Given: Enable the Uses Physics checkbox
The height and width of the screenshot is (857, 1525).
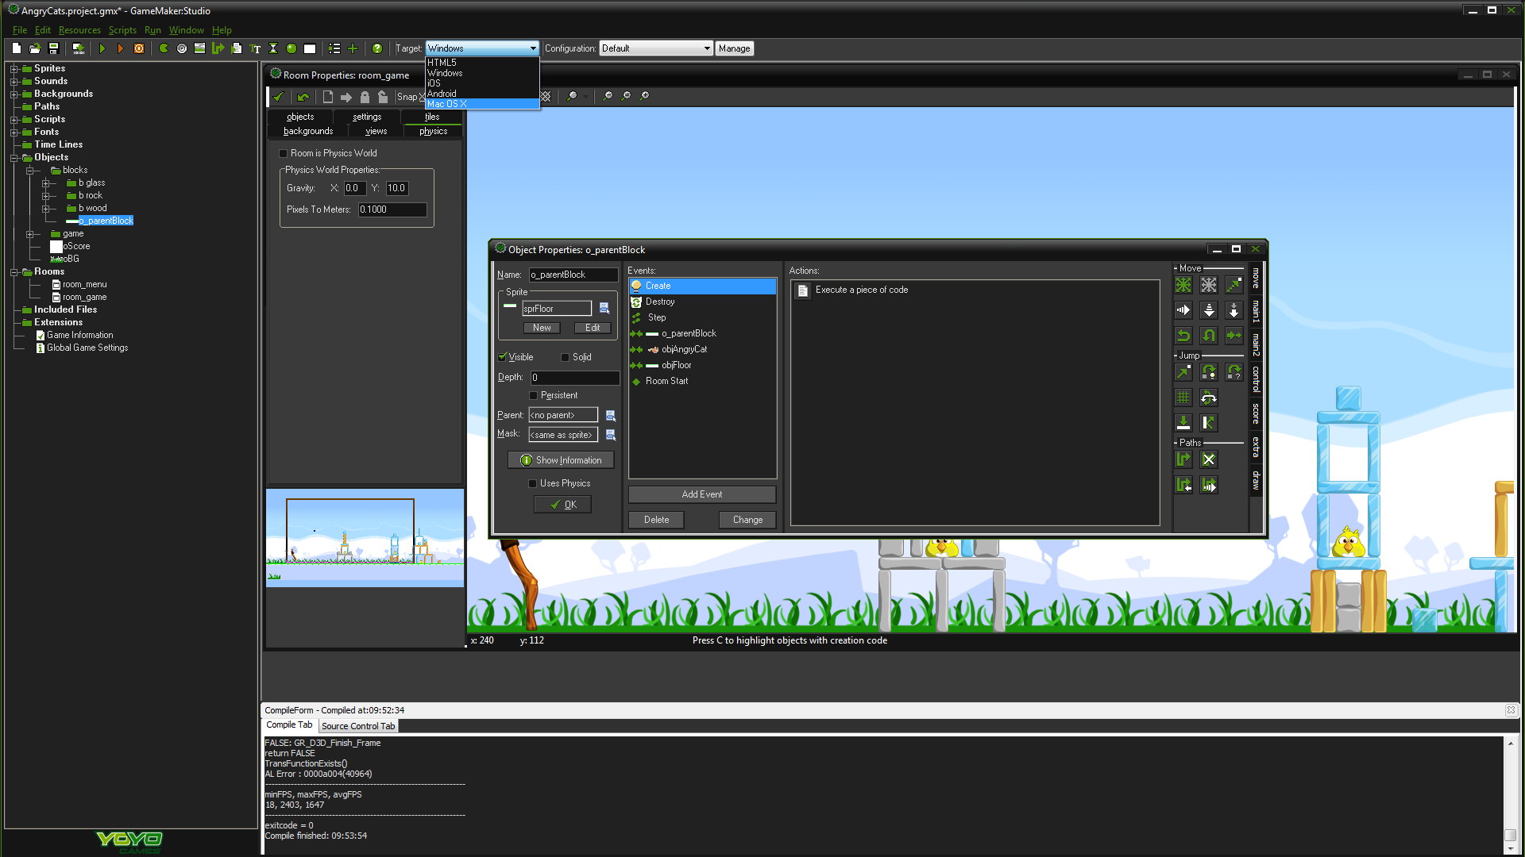Looking at the screenshot, I should tap(532, 483).
